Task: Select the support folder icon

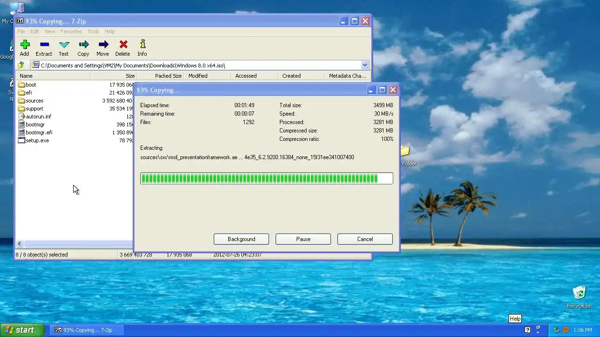Action: (x=21, y=109)
